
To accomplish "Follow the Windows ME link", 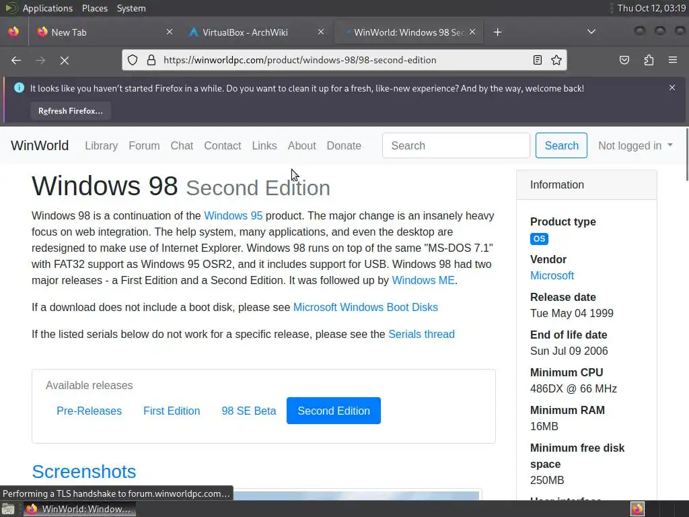I will coord(423,281).
